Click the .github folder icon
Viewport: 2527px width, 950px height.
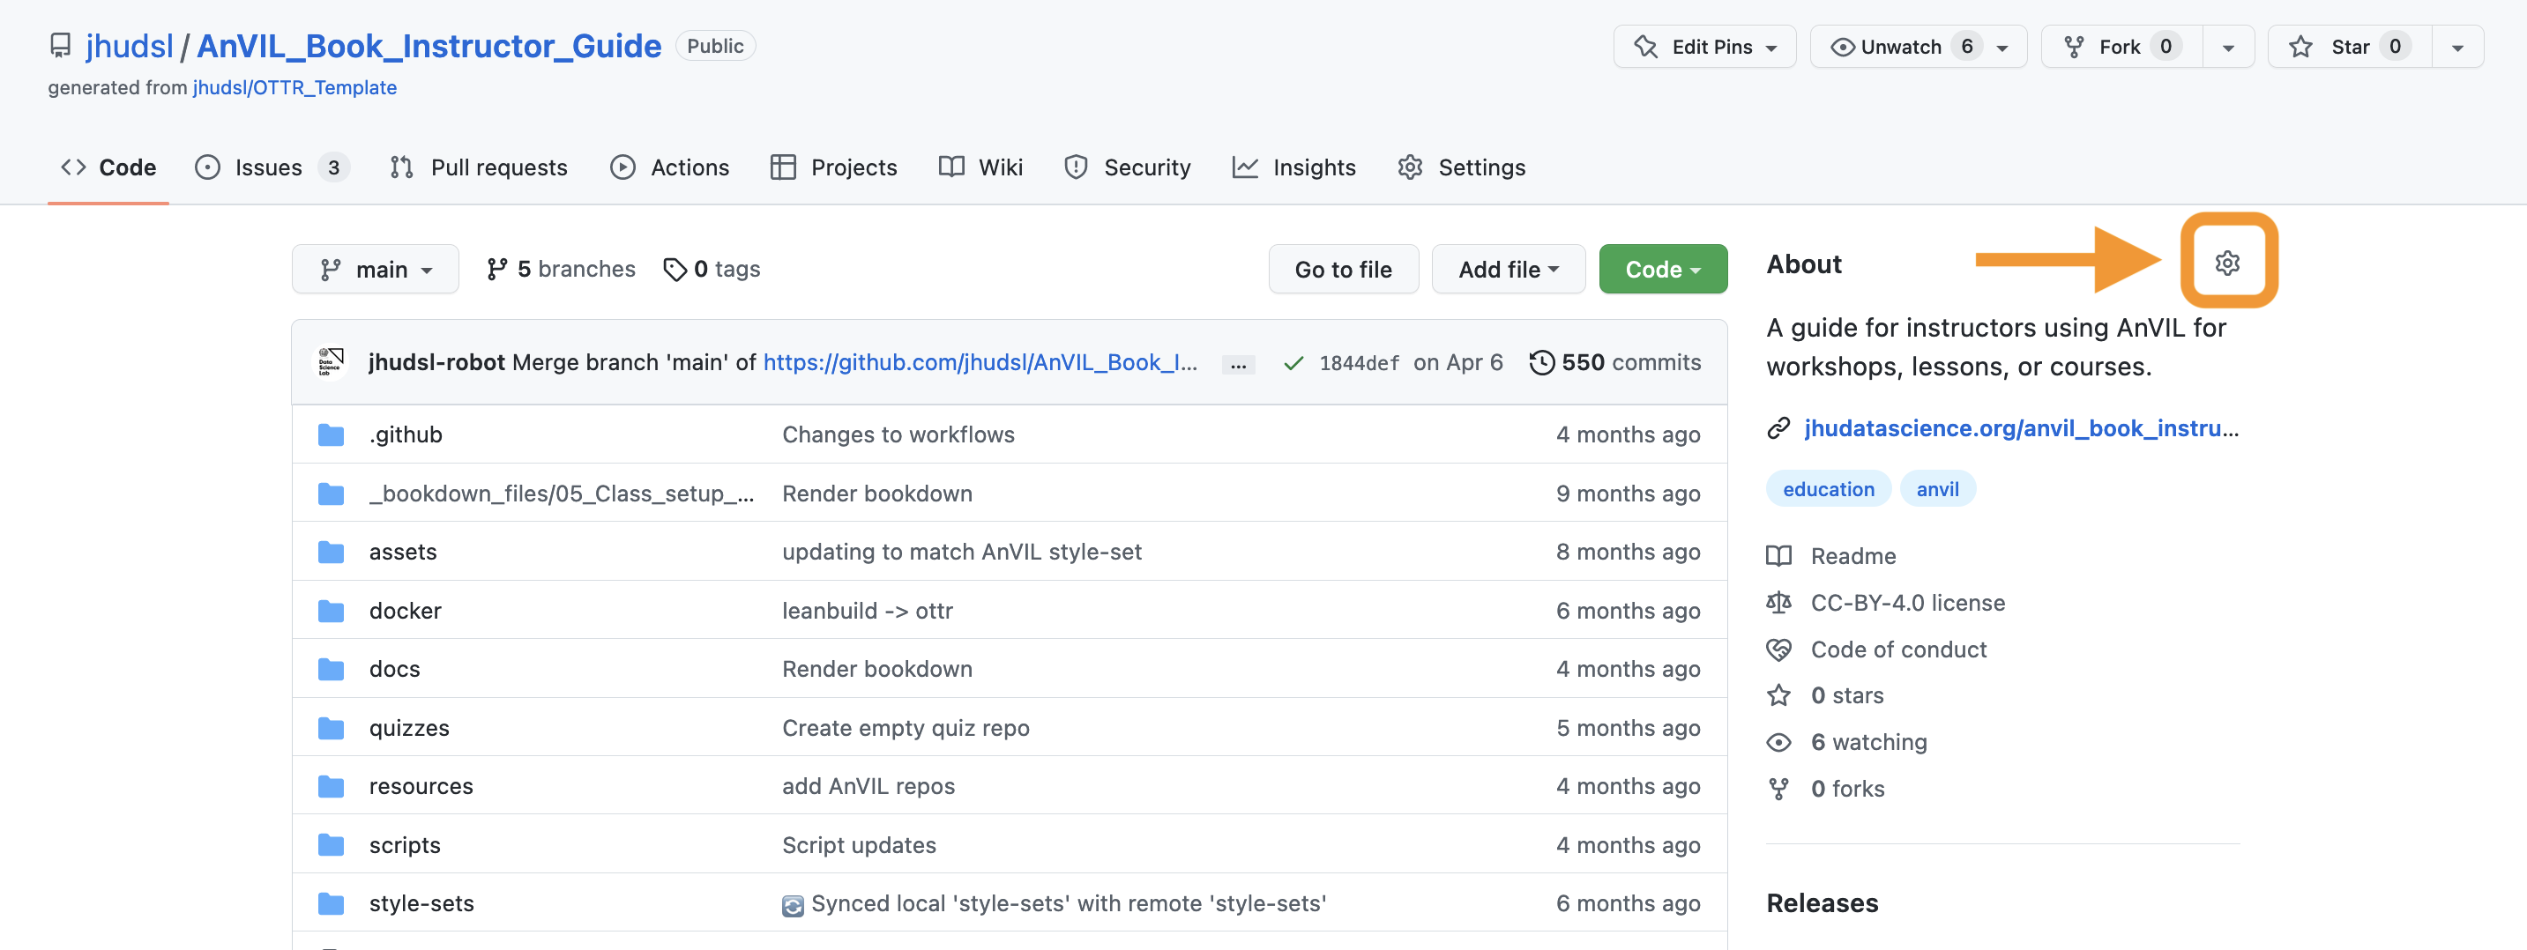[332, 434]
